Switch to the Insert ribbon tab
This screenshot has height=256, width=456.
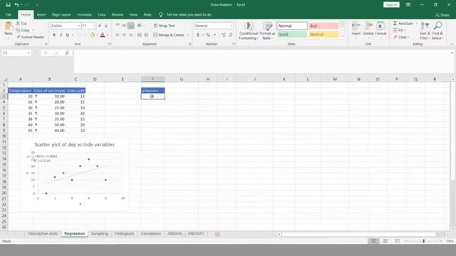click(x=41, y=14)
